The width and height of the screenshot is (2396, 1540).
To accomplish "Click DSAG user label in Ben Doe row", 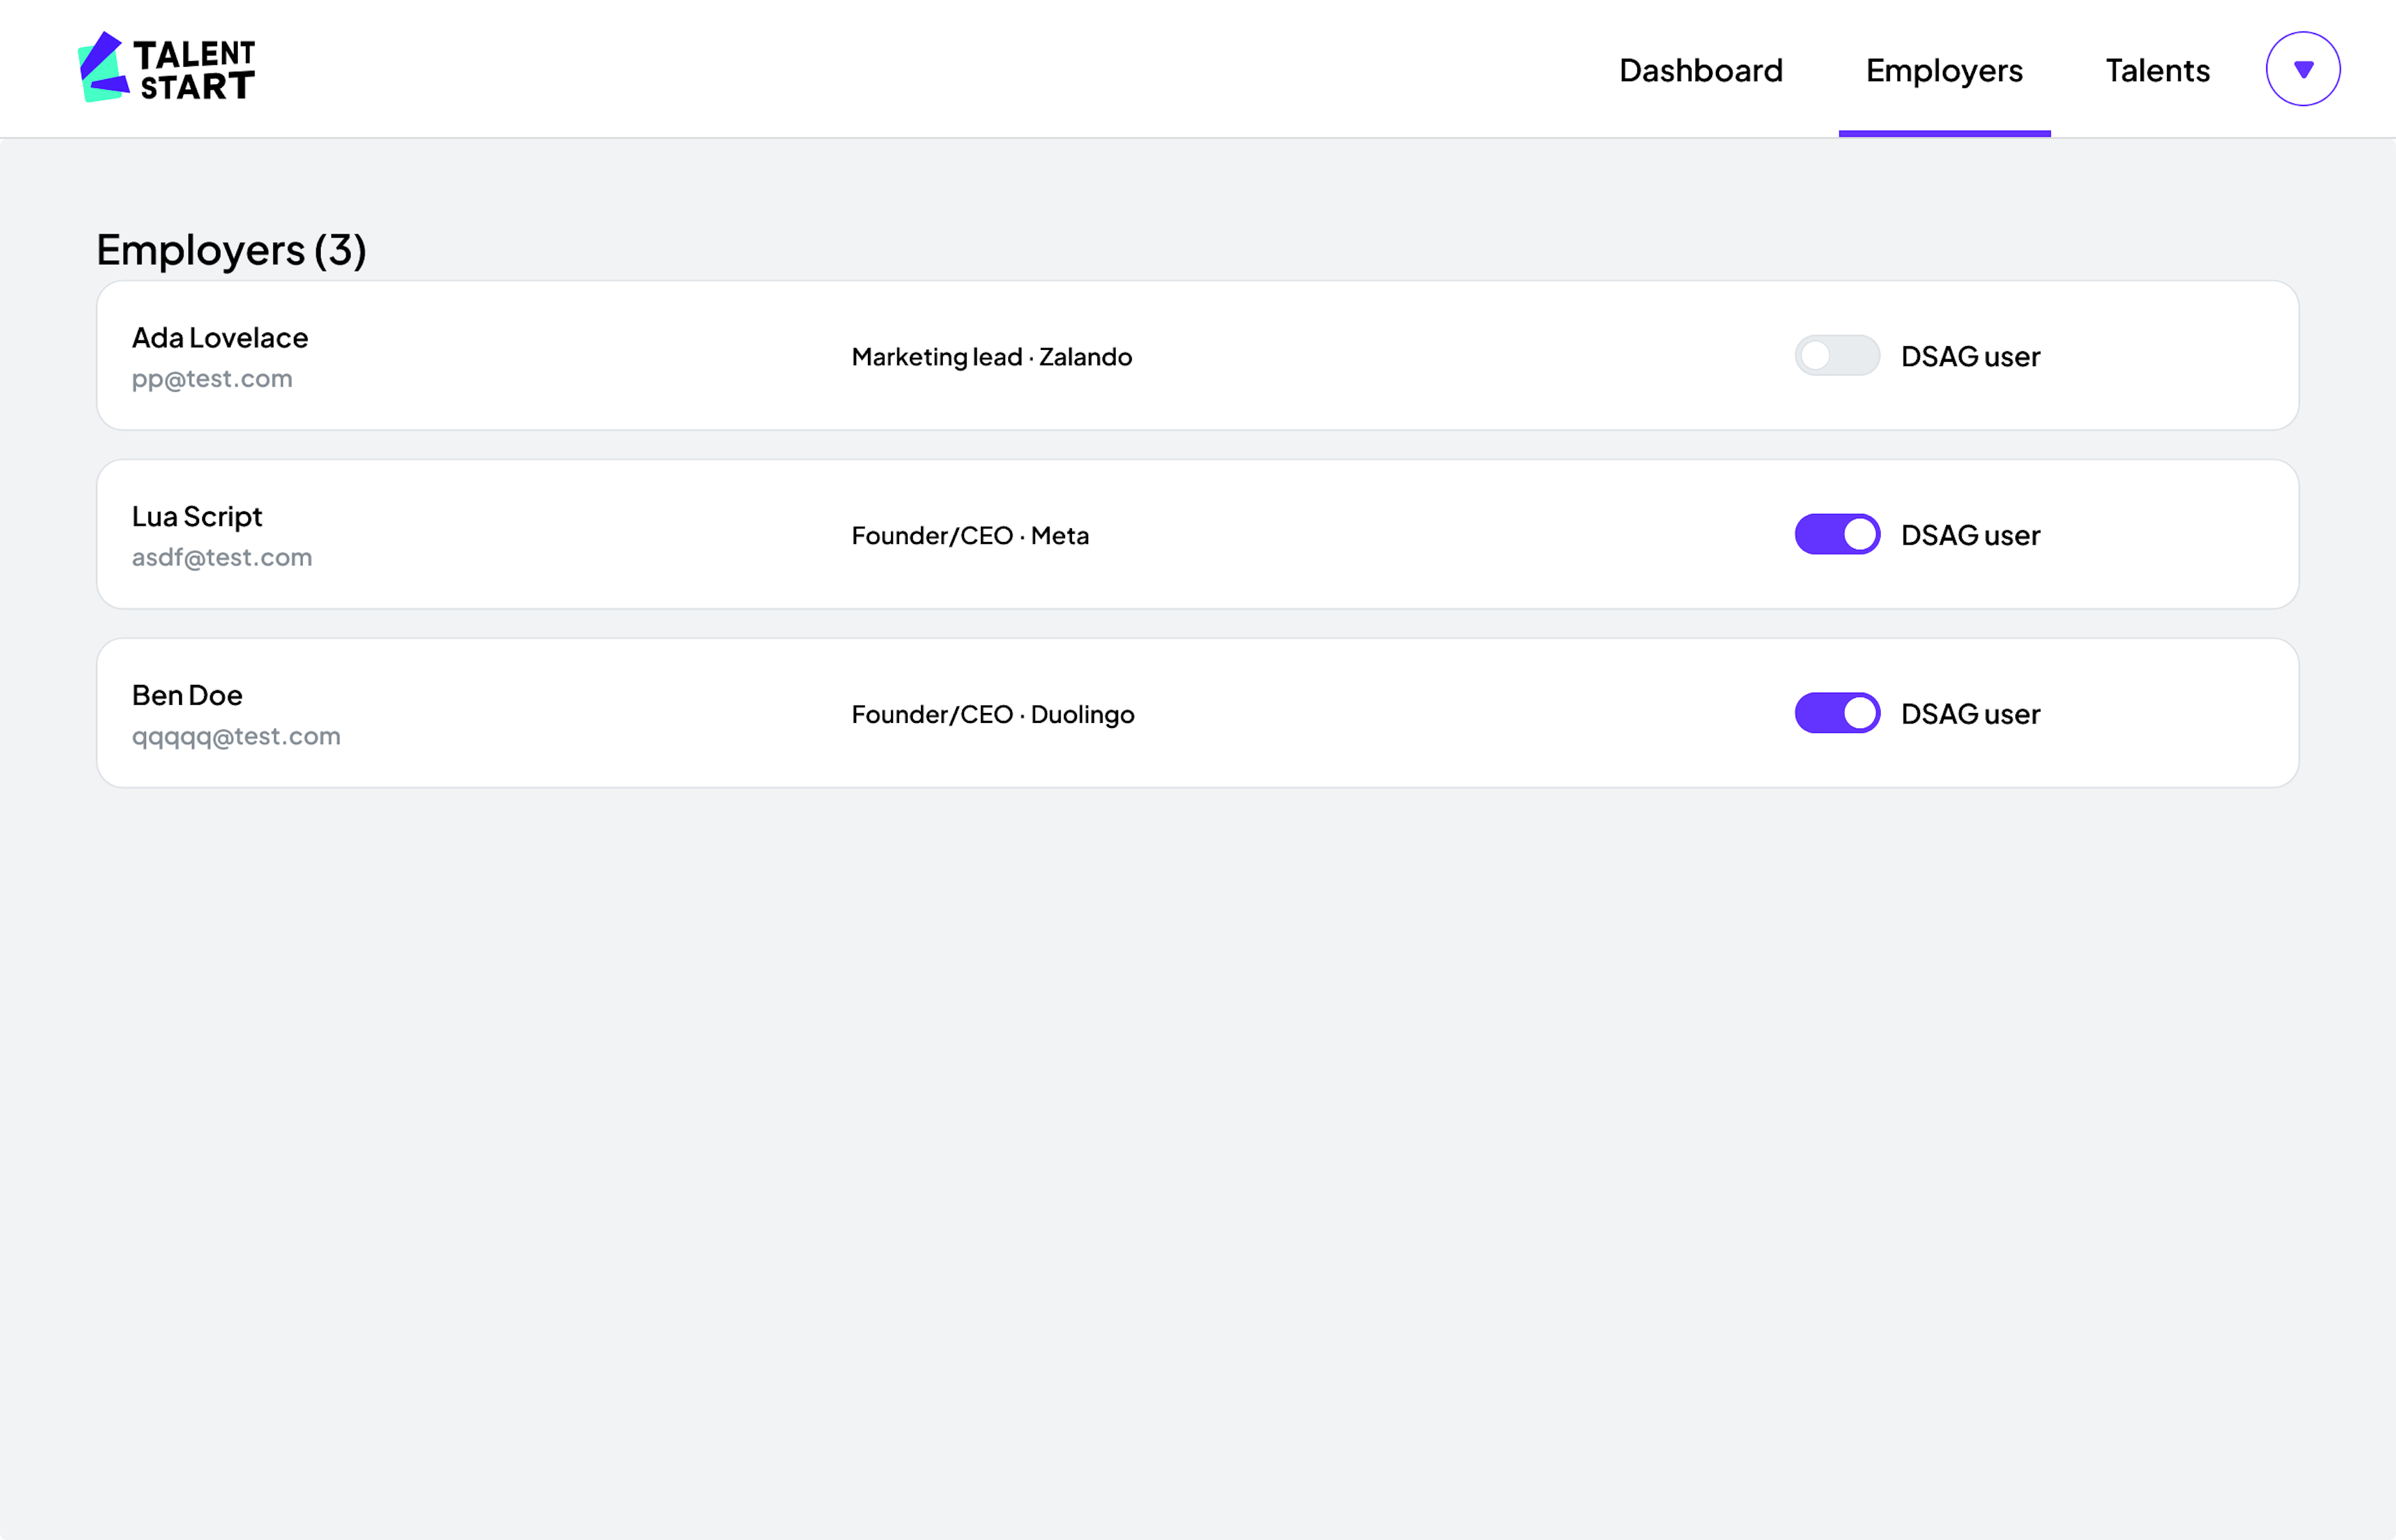I will [1970, 714].
